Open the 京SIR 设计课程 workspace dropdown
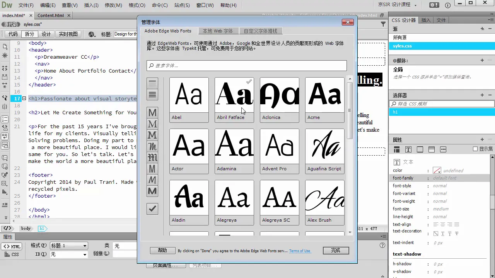The width and height of the screenshot is (495, 278). 398,5
